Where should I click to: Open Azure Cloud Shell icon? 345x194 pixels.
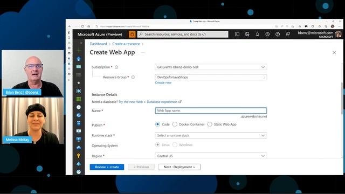click(237, 34)
